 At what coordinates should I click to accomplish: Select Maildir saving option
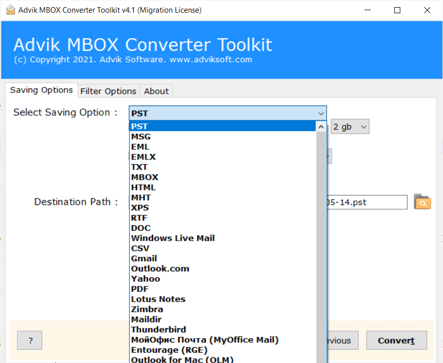[x=223, y=319]
